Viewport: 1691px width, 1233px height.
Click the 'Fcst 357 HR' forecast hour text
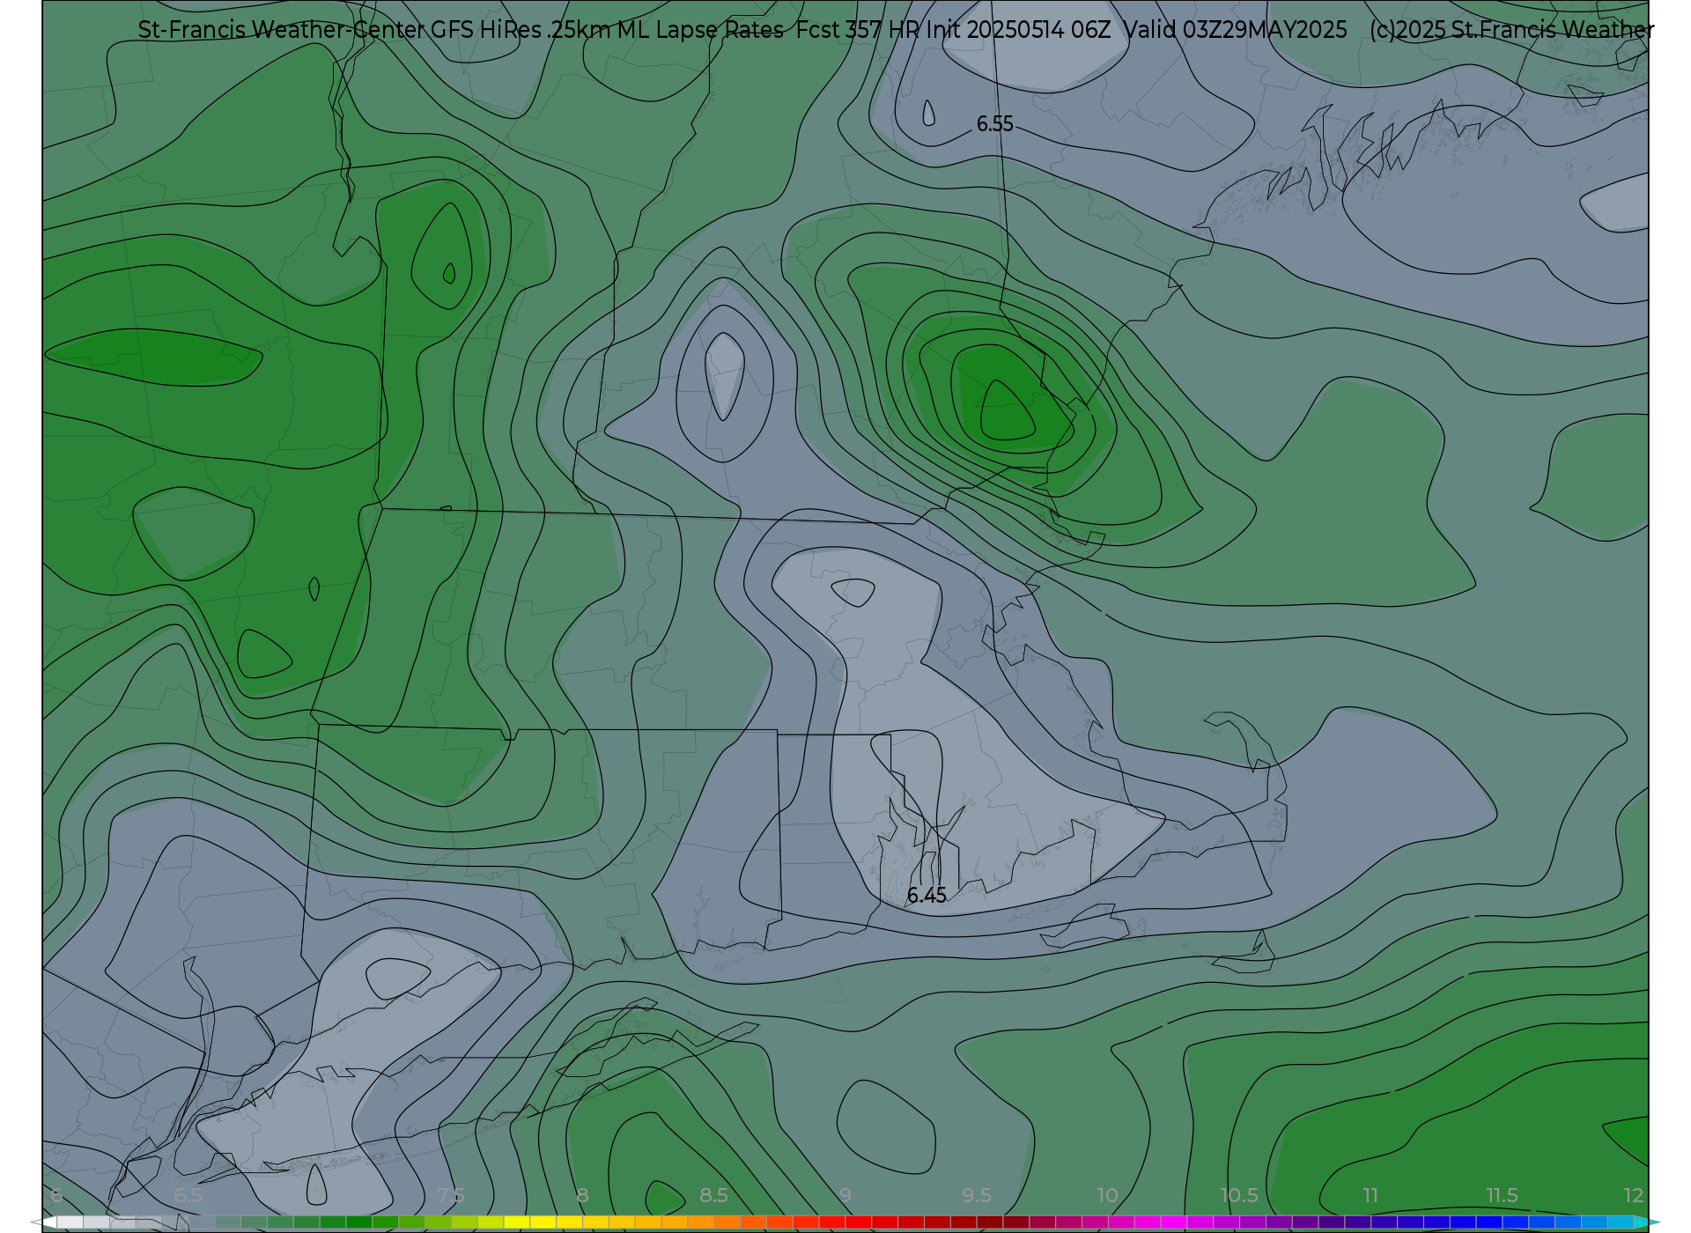pos(858,30)
